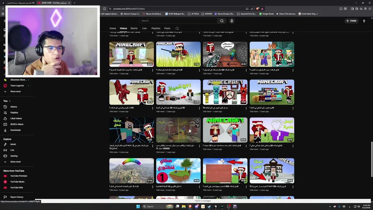Switch to the channel Shorts tab
This screenshot has width=373, height=210.
tap(134, 28)
